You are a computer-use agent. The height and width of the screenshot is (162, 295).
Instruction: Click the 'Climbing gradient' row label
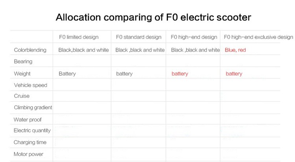pos(33,108)
